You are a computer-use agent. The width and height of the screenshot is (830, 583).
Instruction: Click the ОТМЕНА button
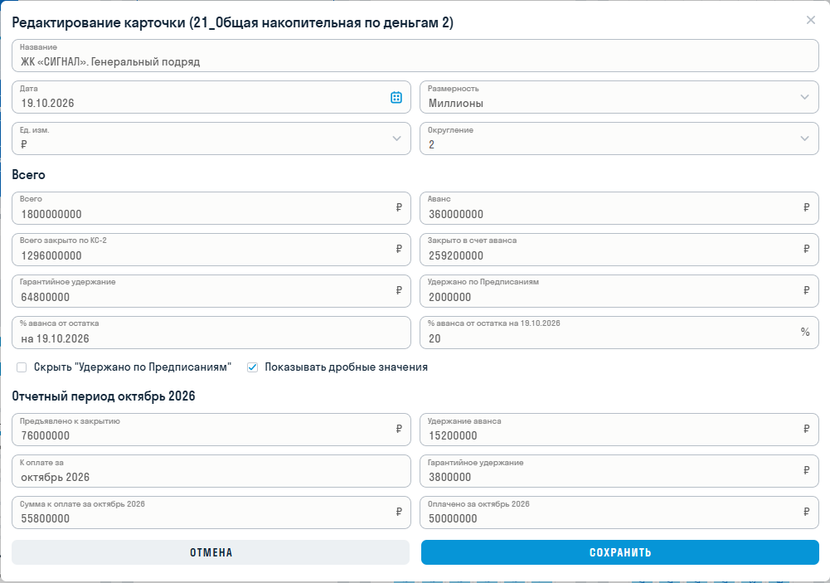211,552
